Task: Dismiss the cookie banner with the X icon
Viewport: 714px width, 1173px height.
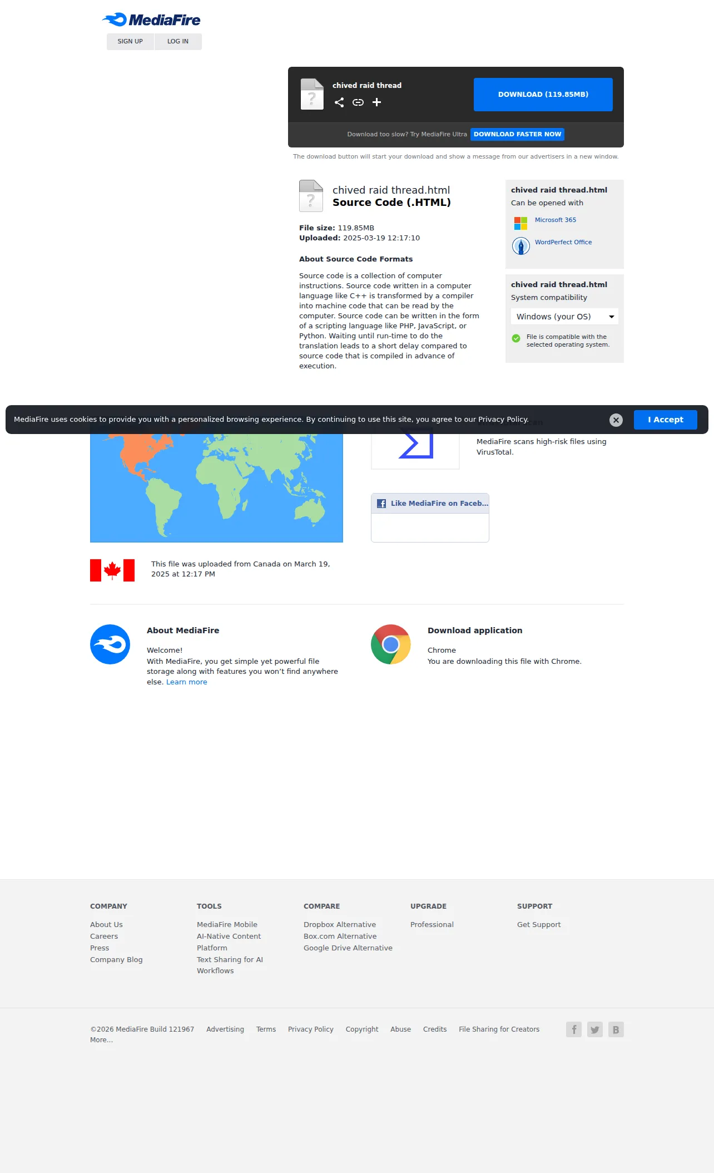Action: click(616, 420)
